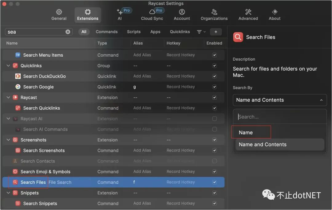Collapse the Snippets group
The height and width of the screenshot is (210, 332).
tap(8, 193)
